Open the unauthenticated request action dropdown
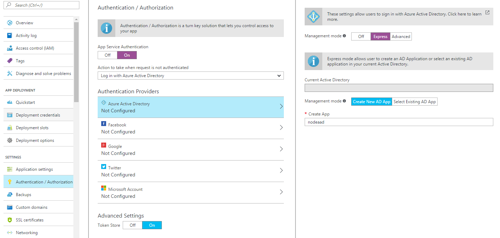 [190, 75]
